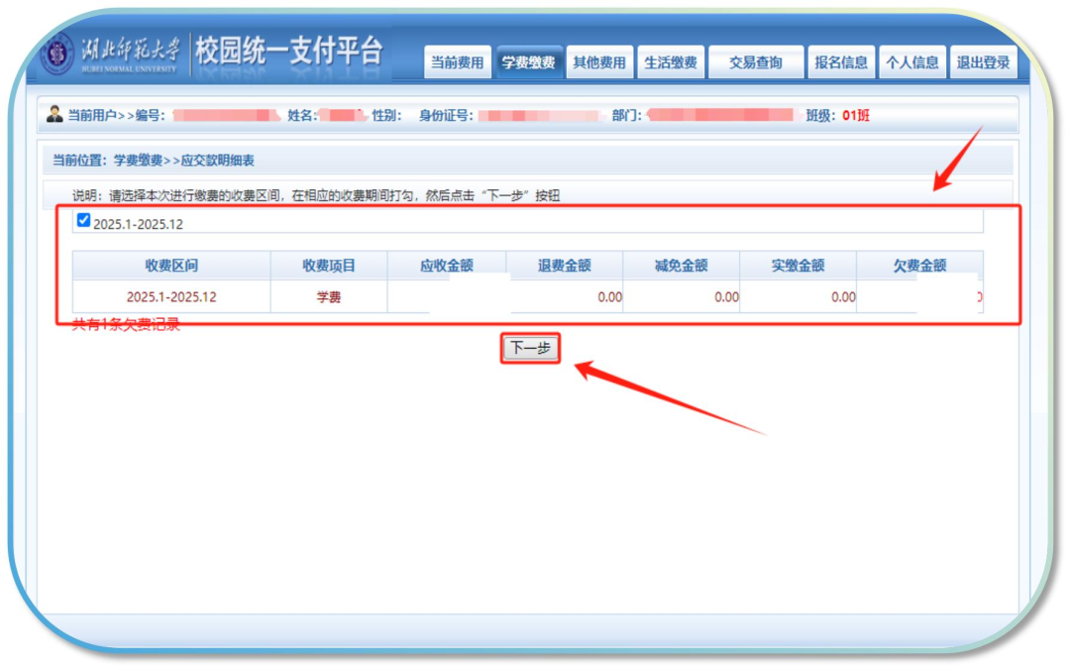Click the 0.00 value under 实缴金额
The image size is (1070, 670).
(x=843, y=297)
